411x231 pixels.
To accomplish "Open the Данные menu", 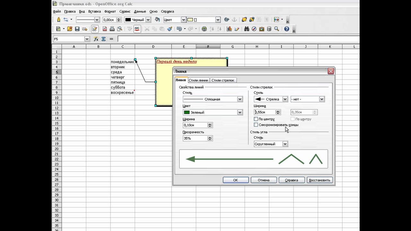I will pyautogui.click(x=140, y=12).
